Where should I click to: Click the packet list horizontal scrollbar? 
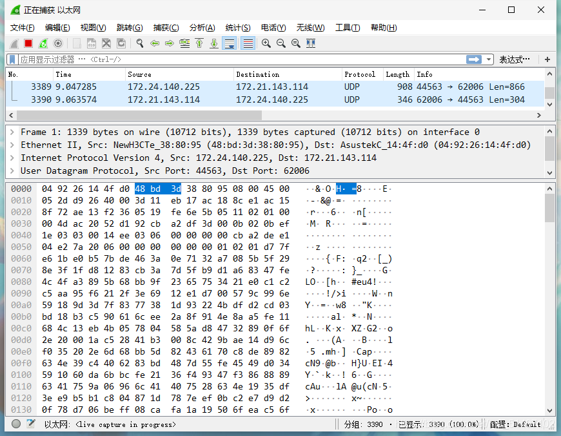tap(139, 116)
